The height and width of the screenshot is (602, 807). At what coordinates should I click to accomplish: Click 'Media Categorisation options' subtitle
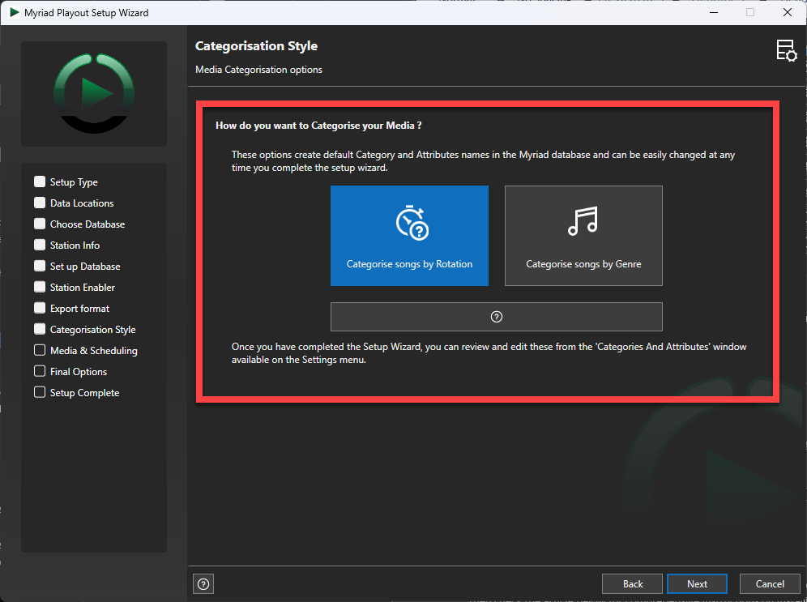(x=259, y=70)
